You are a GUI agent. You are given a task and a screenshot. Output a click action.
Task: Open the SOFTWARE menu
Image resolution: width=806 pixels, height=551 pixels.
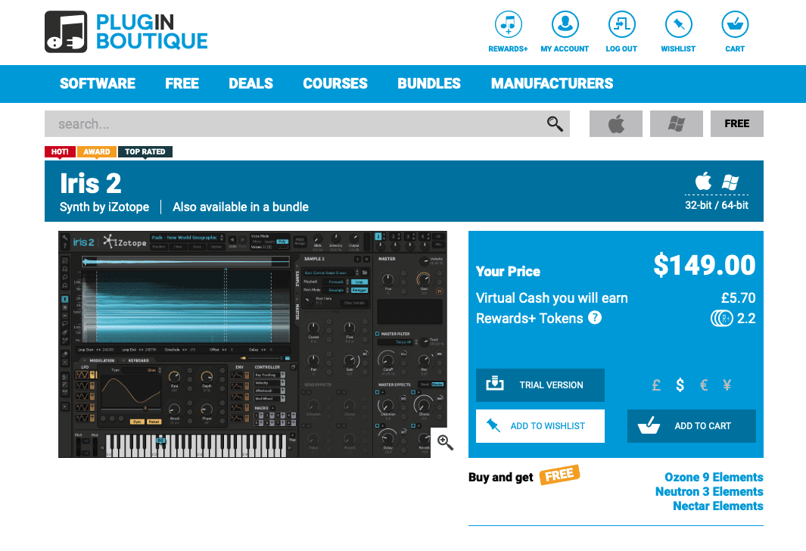pos(98,84)
